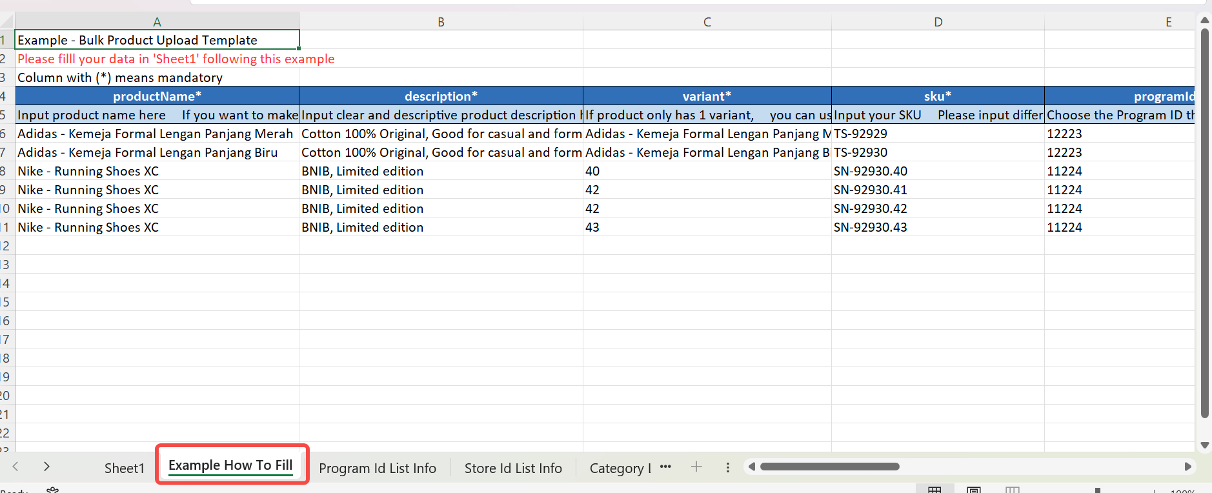The image size is (1212, 493).
Task: Select the SKU cell TS-92929
Action: tap(938, 134)
